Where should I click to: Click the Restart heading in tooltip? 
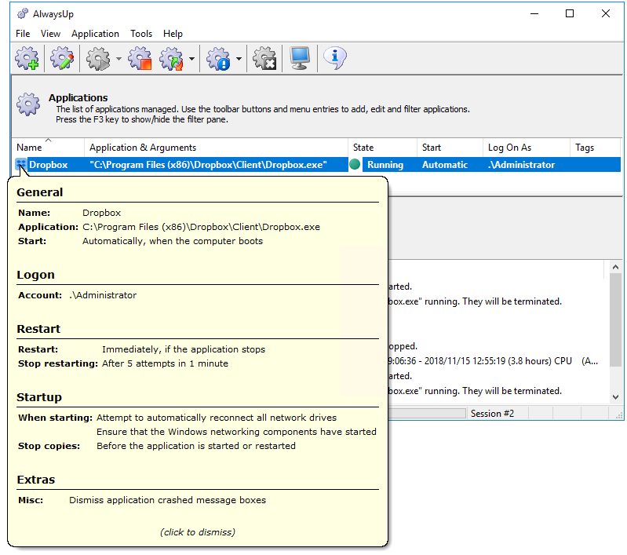38,329
